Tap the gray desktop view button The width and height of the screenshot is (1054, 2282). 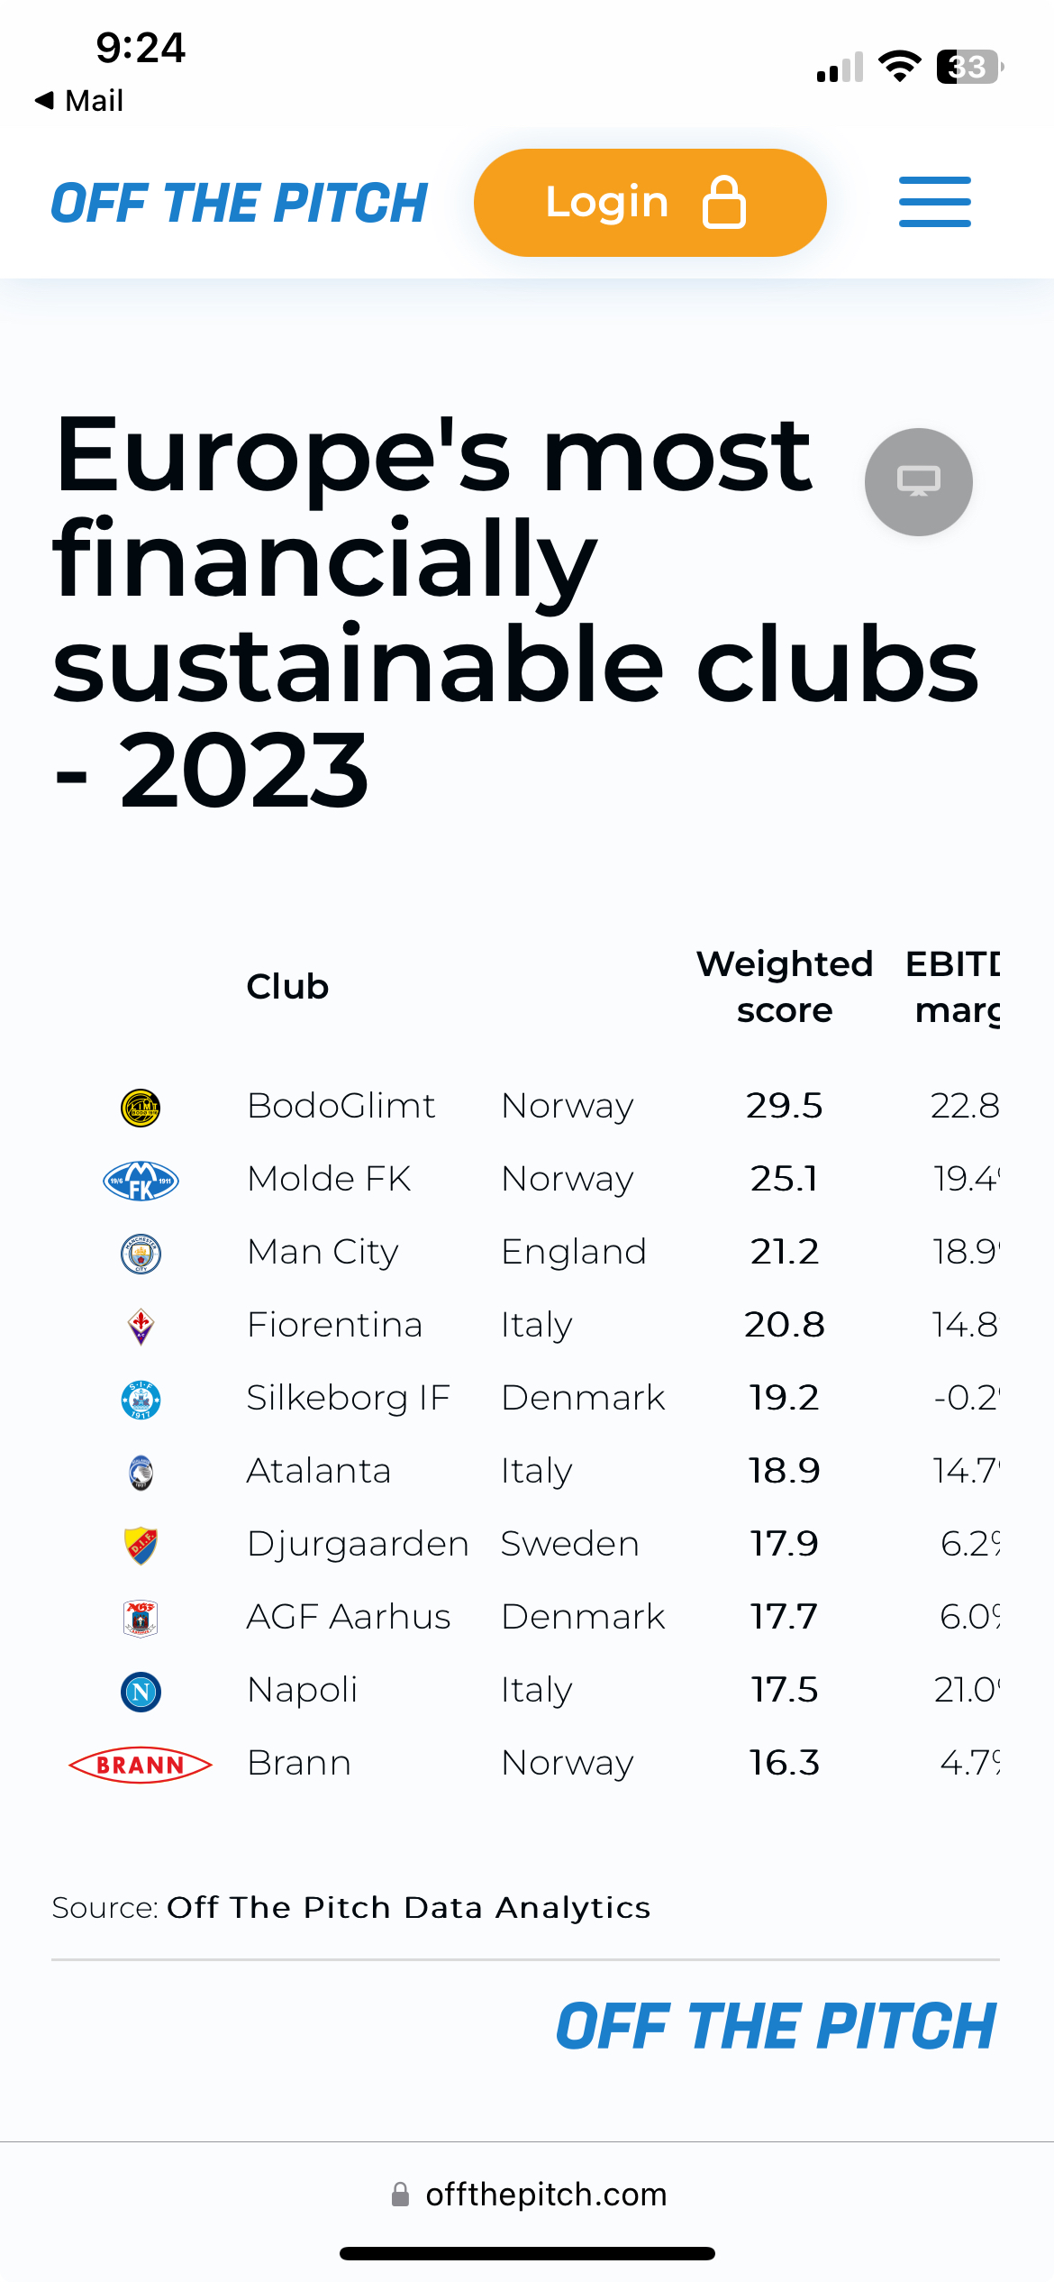(918, 482)
